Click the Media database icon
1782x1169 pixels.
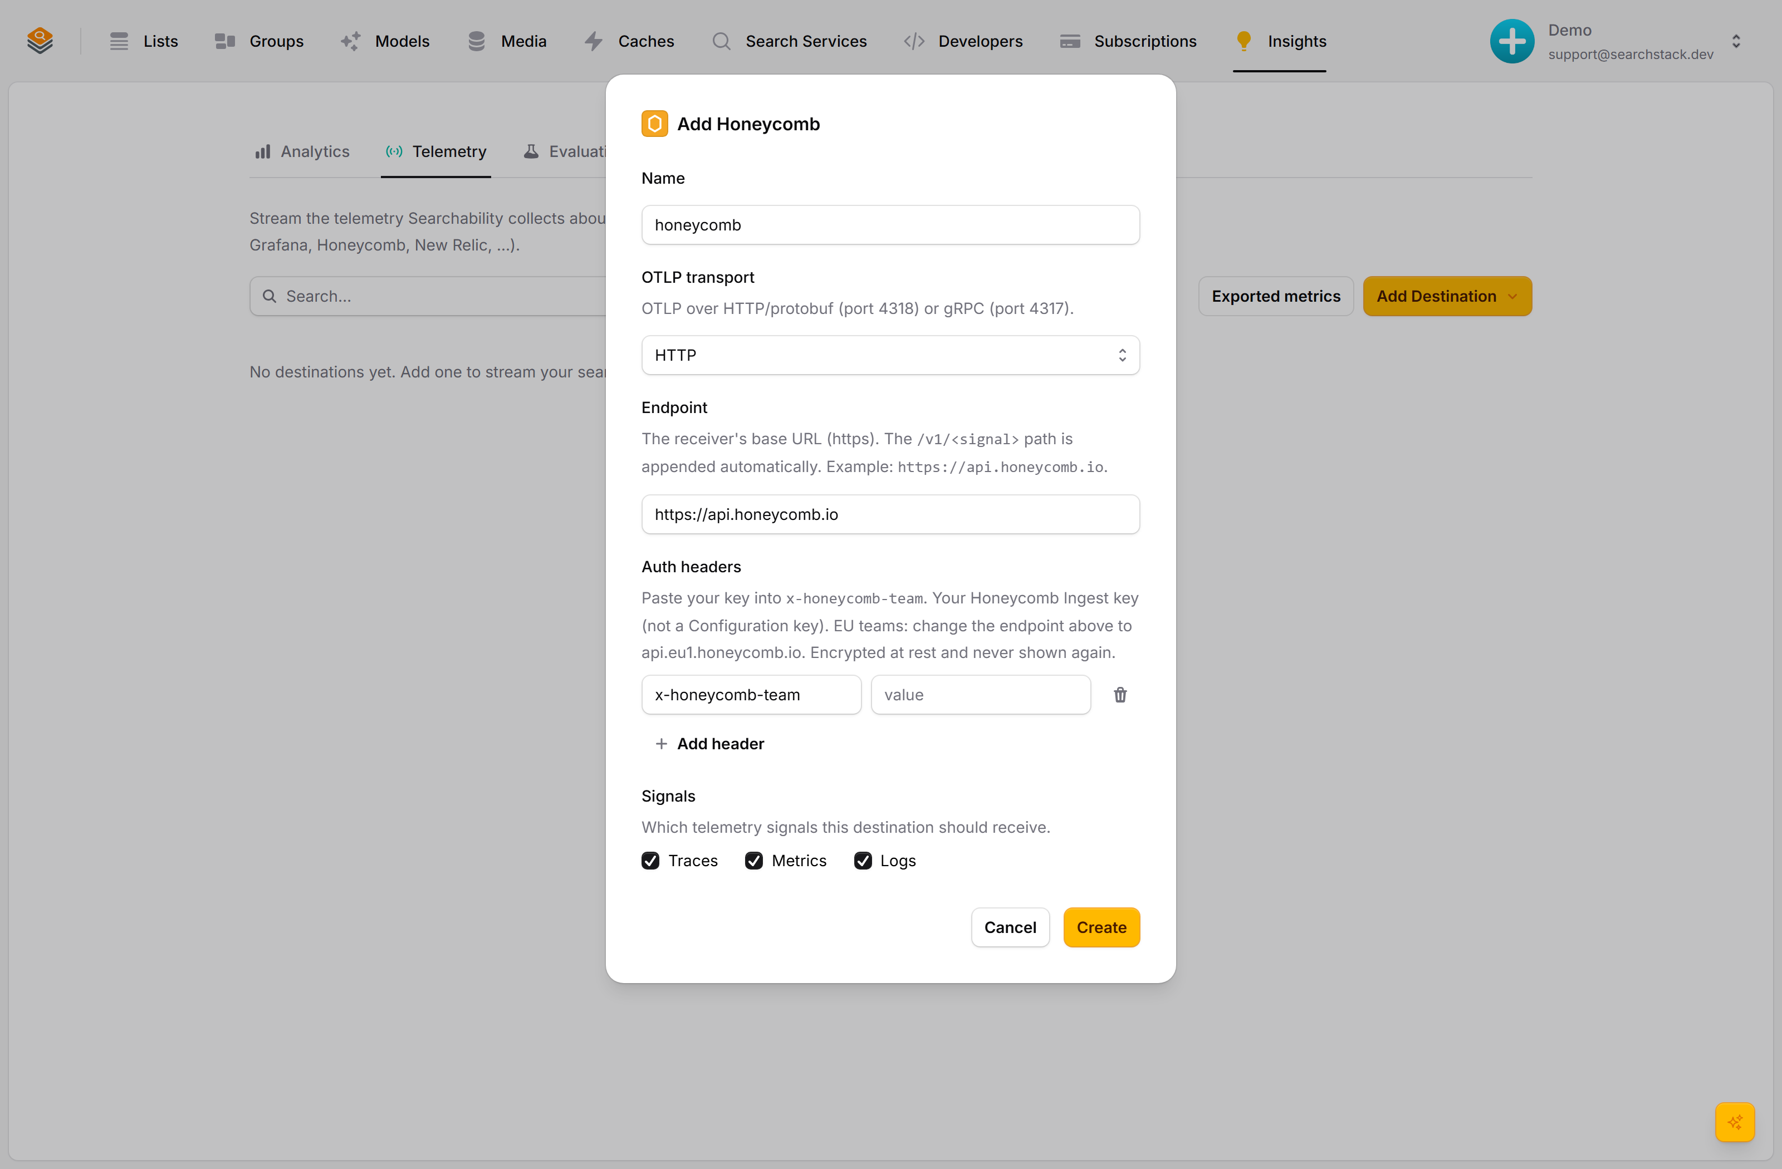[476, 41]
